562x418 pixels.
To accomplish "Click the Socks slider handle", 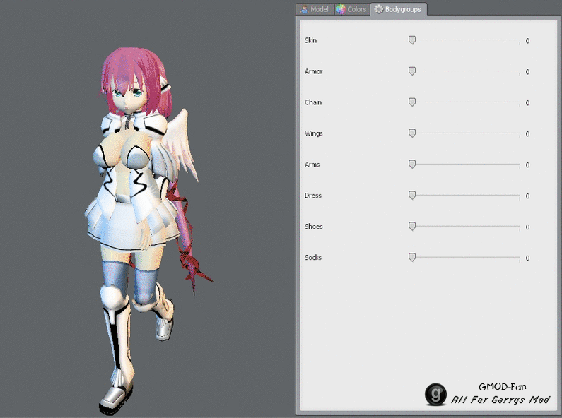I will point(412,257).
